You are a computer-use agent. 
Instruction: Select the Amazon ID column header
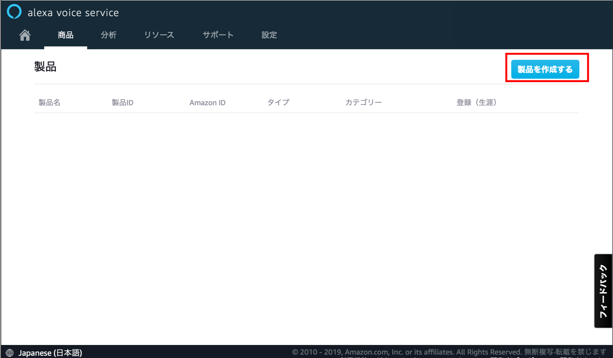207,102
